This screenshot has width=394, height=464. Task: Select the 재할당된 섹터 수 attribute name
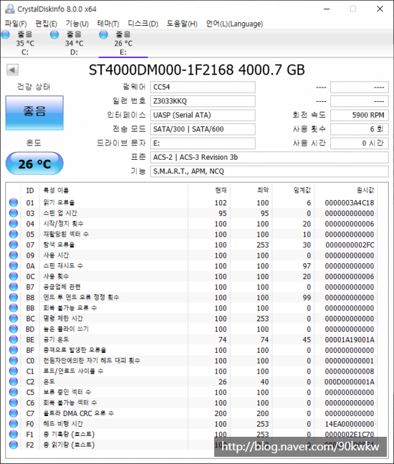(x=66, y=234)
